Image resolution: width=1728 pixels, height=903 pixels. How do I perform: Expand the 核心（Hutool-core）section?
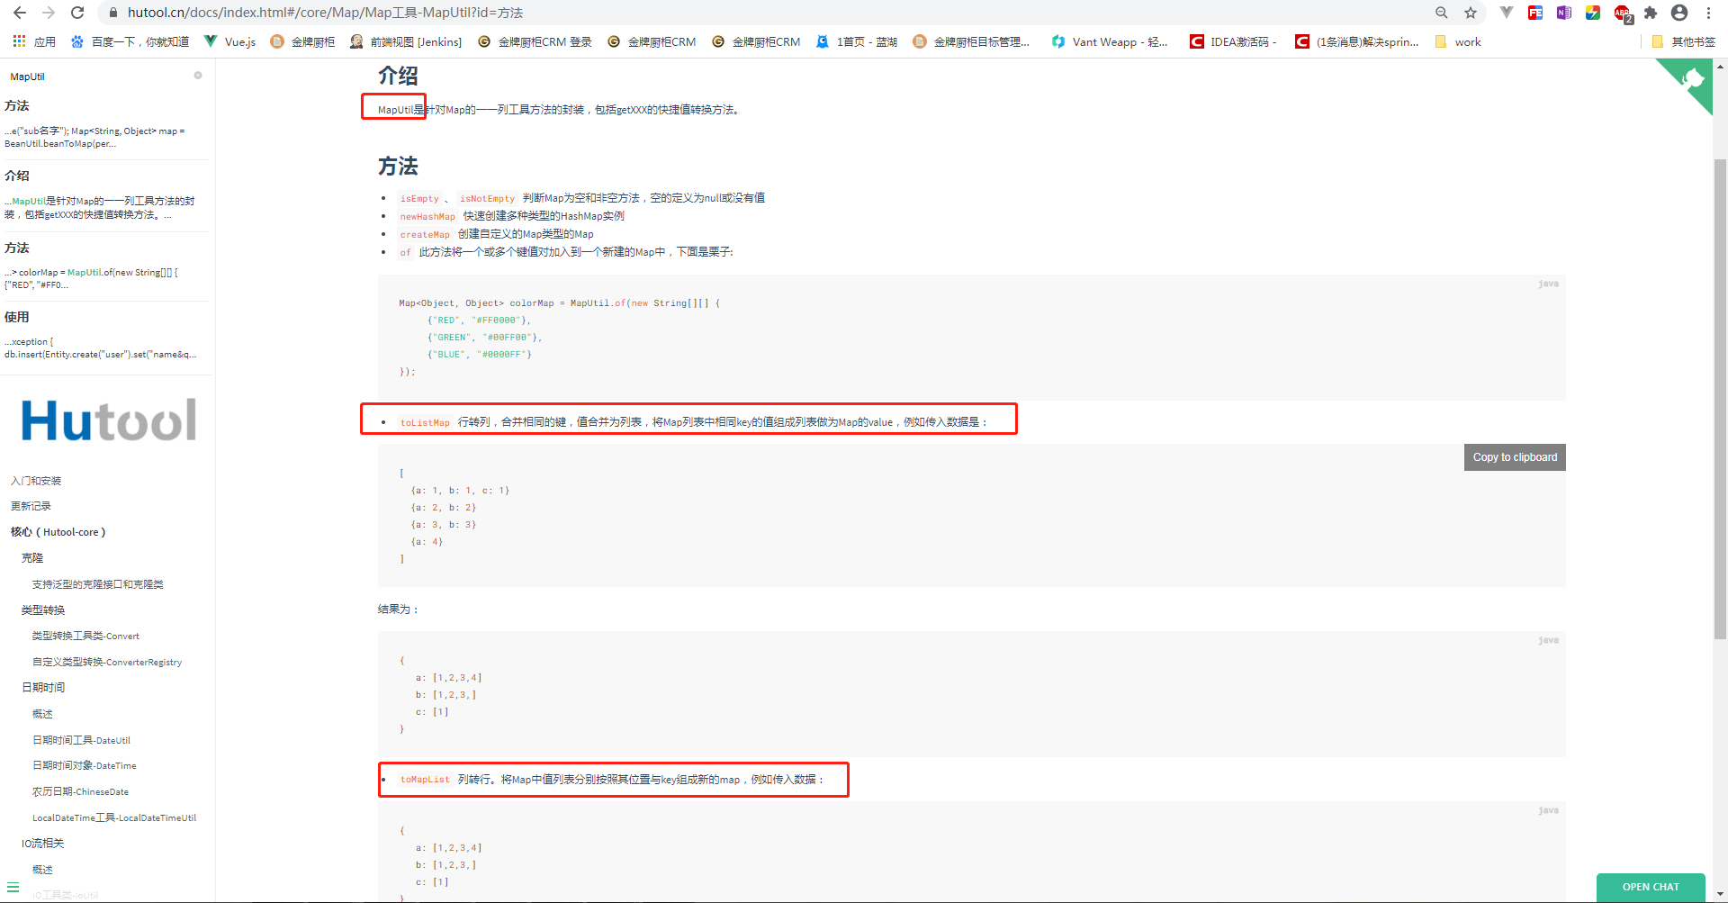58,531
